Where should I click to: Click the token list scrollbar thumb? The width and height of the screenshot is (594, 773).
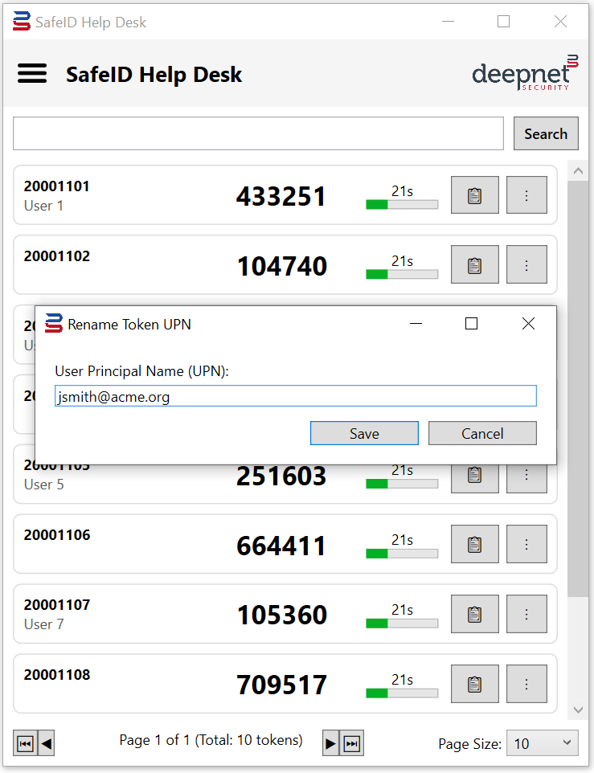(x=578, y=390)
